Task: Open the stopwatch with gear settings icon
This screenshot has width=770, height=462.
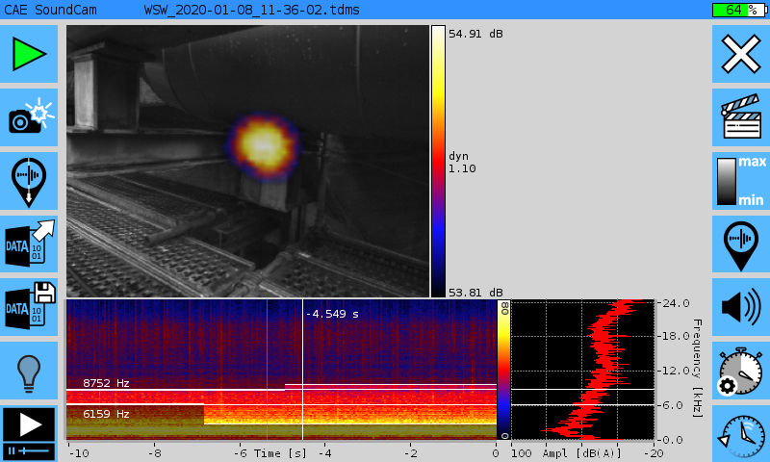Action: (740, 370)
